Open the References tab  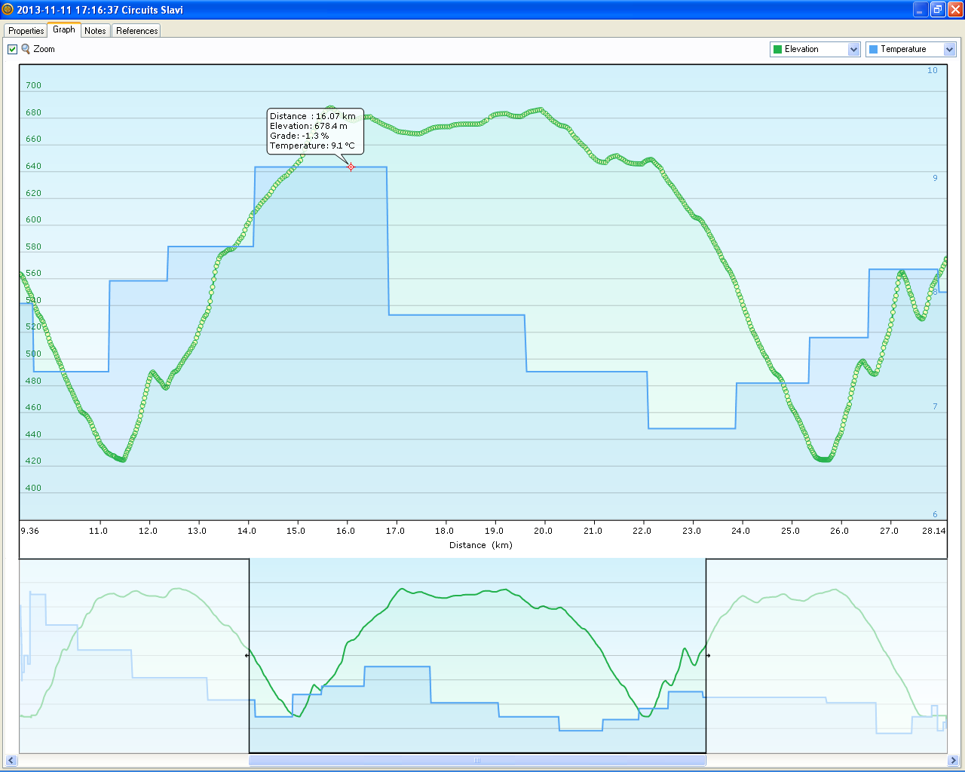136,31
